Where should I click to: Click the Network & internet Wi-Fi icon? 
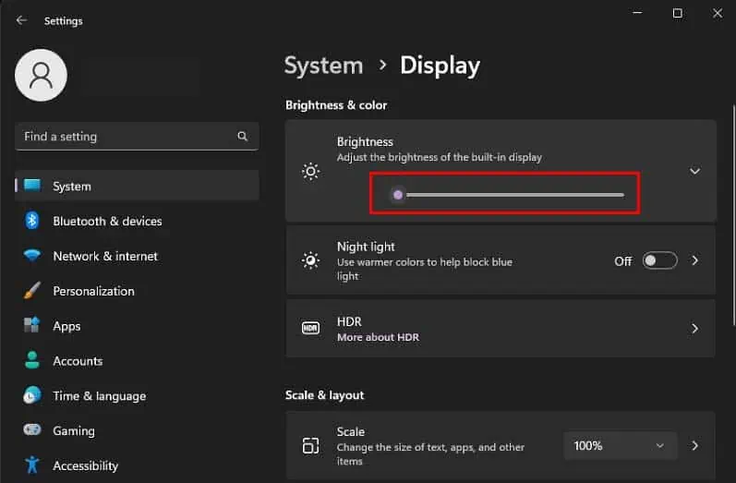(32, 256)
